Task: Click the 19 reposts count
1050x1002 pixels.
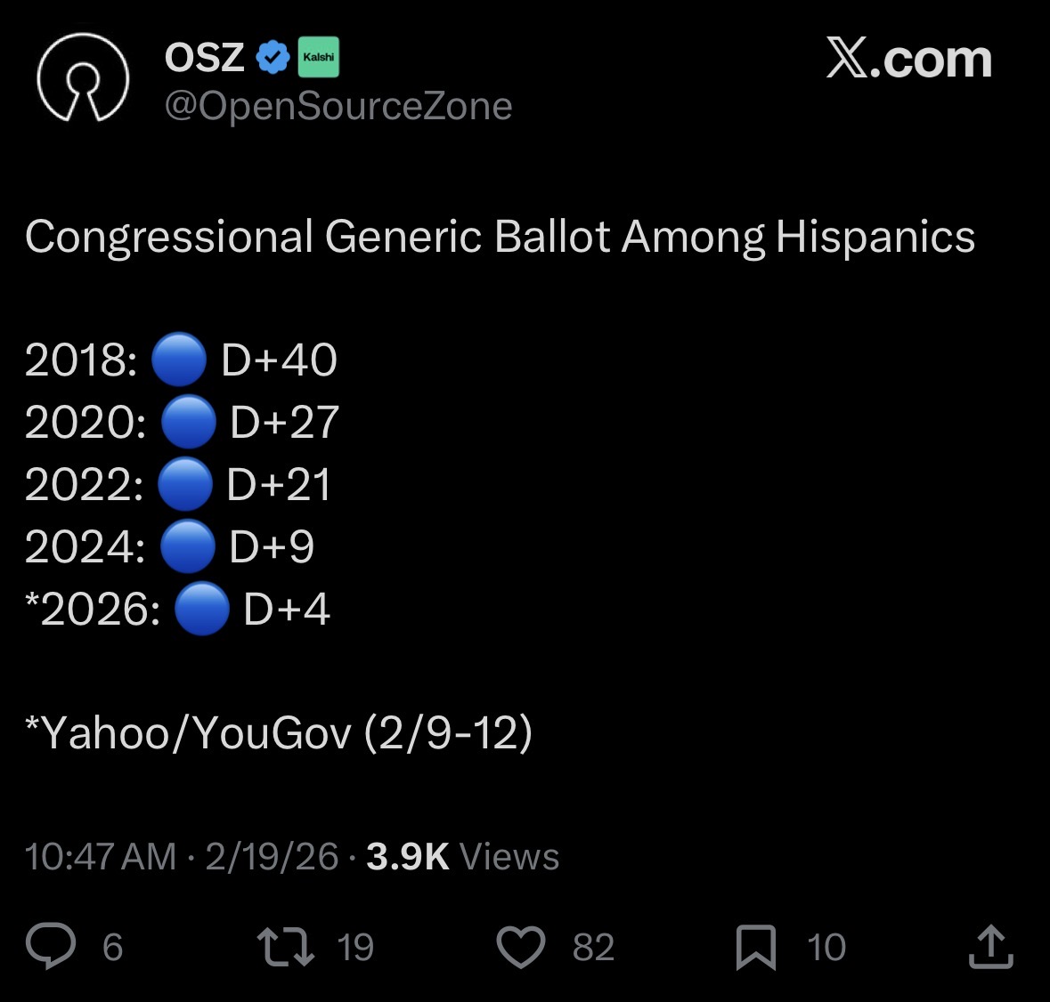Action: pyautogui.click(x=355, y=947)
